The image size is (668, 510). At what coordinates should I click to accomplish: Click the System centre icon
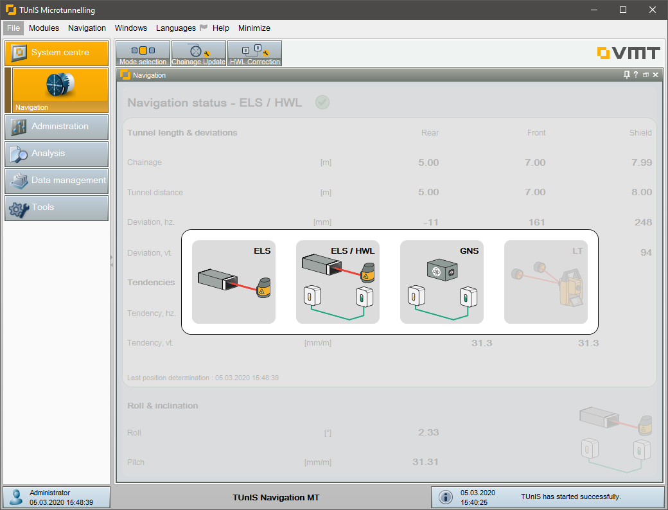[19, 53]
